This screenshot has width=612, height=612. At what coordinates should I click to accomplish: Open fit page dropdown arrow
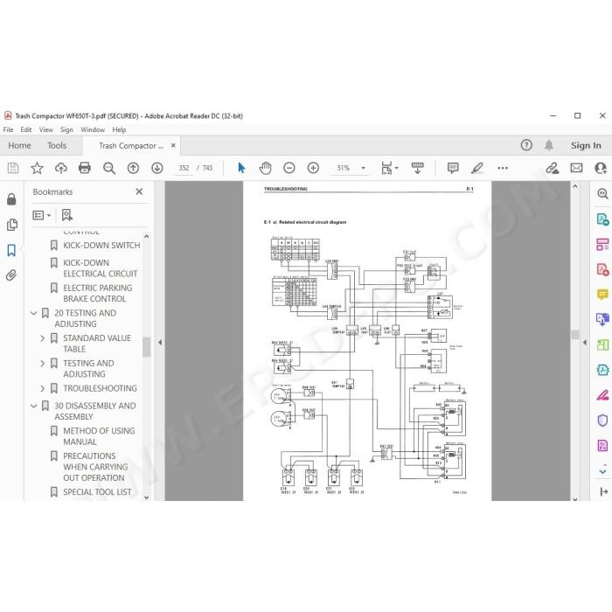click(x=397, y=168)
